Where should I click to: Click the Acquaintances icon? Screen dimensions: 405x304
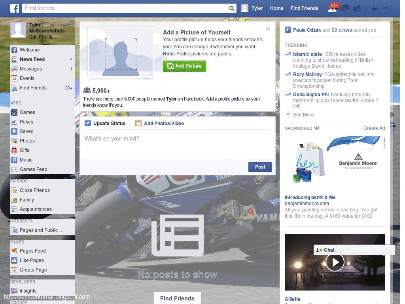tap(14, 209)
